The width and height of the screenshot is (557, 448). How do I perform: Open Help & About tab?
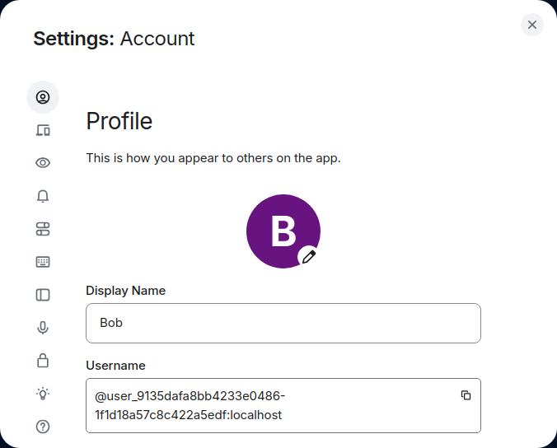[x=43, y=427]
